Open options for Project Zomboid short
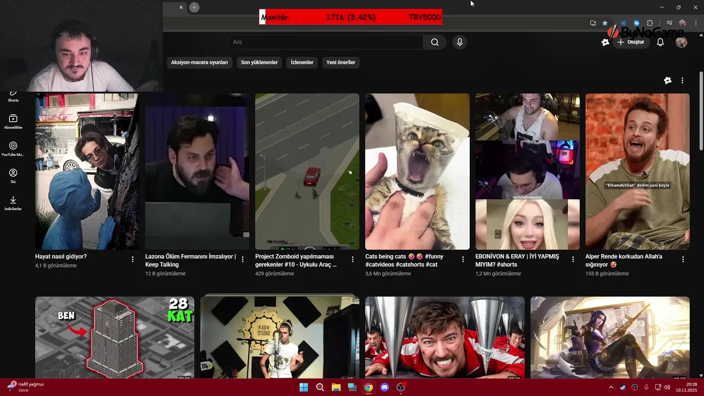 (x=353, y=259)
